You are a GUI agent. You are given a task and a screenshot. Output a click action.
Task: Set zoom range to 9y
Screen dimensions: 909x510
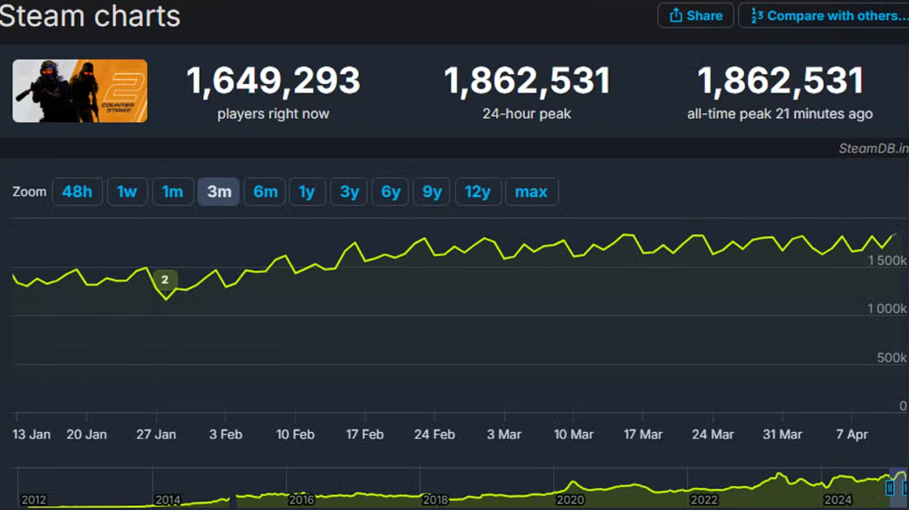pos(432,192)
